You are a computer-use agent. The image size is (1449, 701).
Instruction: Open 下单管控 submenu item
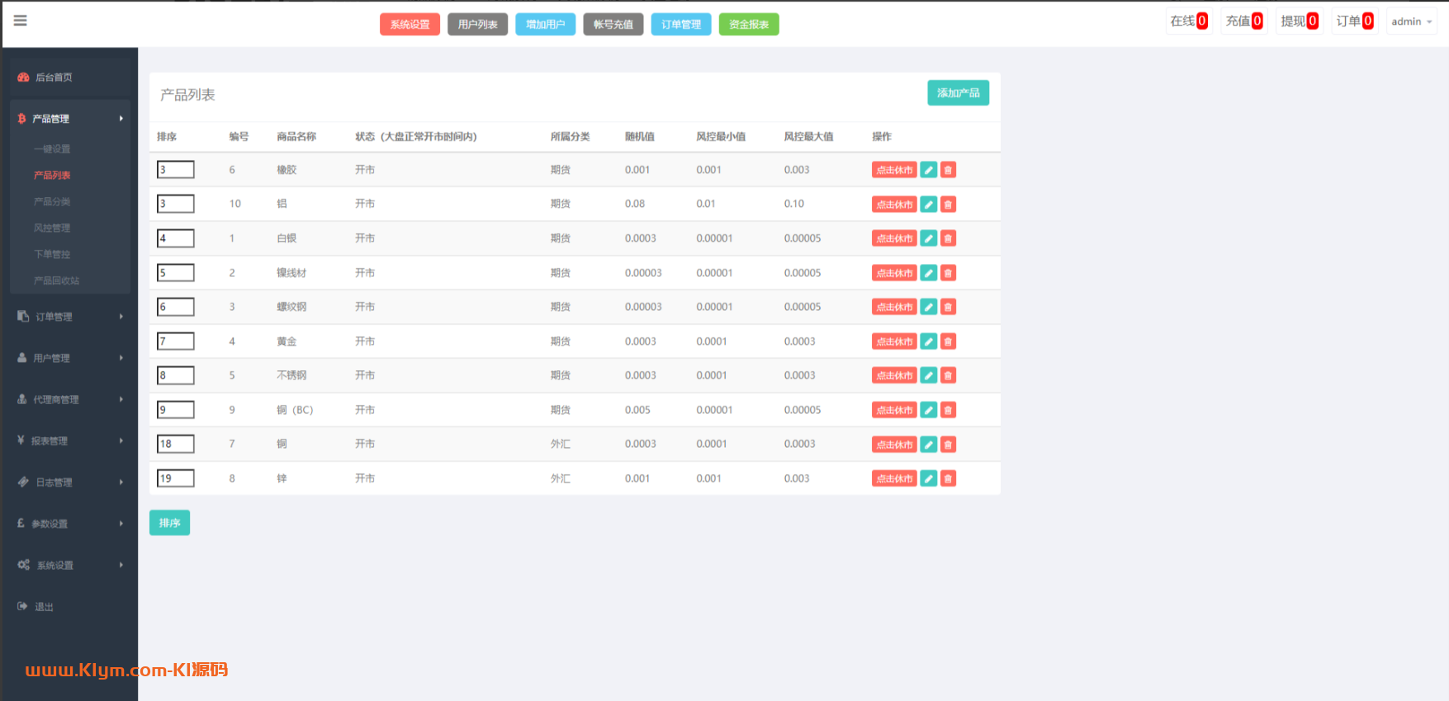click(x=52, y=255)
